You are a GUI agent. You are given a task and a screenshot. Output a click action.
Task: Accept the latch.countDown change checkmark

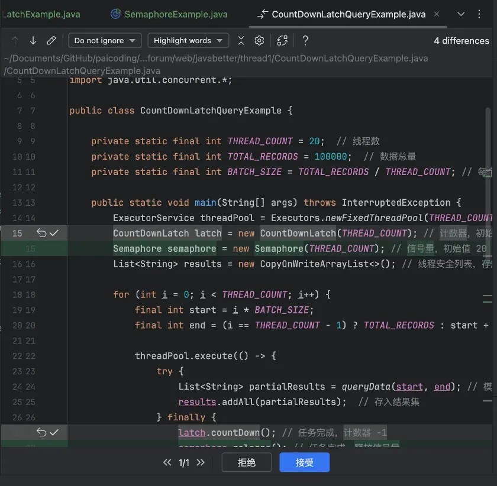click(x=54, y=432)
